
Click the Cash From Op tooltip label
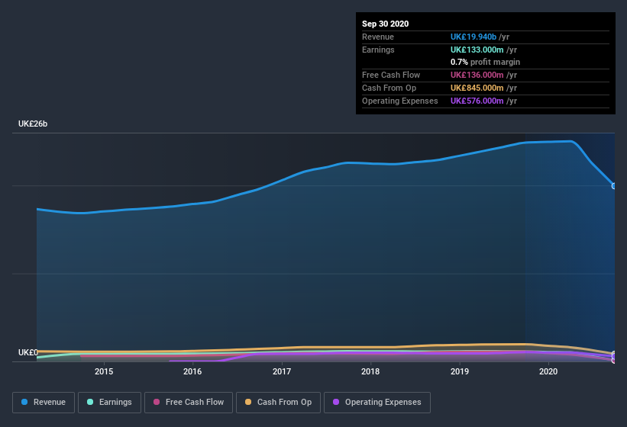[x=389, y=88]
